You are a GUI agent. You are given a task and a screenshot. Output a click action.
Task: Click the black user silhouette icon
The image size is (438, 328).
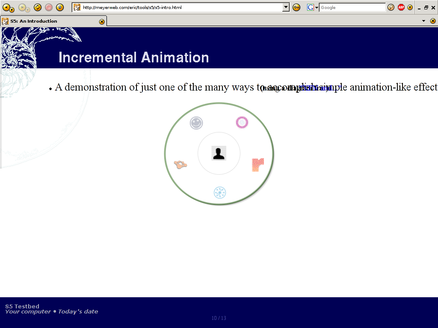coord(219,153)
